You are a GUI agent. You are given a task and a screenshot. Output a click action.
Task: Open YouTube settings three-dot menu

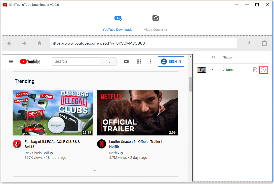(151, 62)
